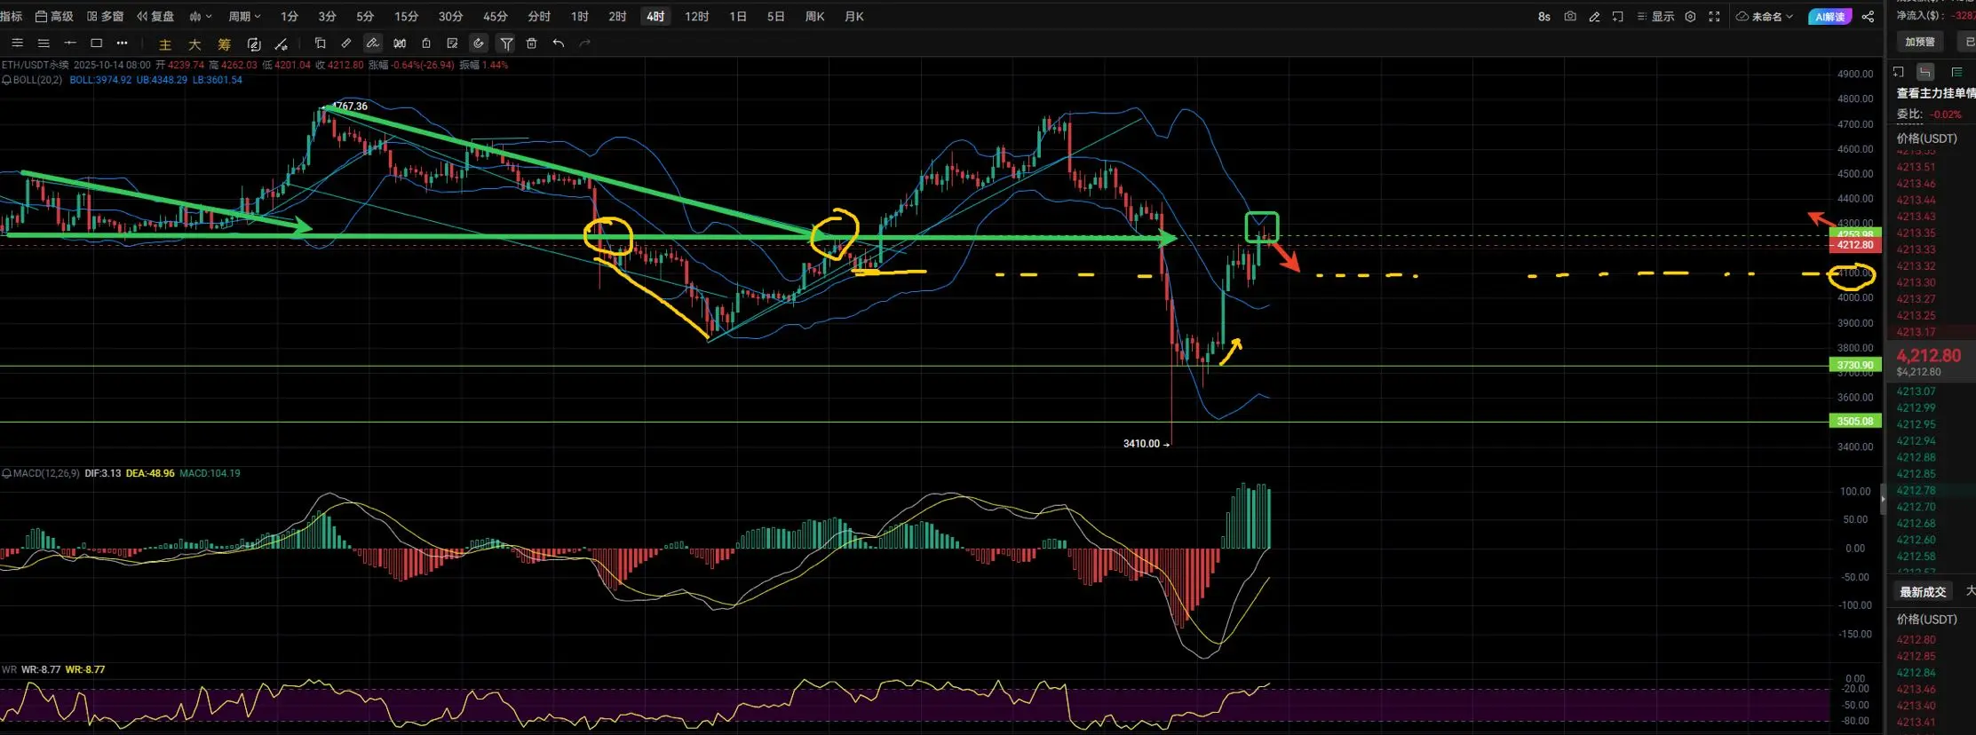
Task: Enter fullscreen chart mode
Action: [x=1715, y=16]
